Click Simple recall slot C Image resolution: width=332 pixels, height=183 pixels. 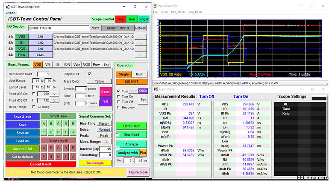tap(58, 148)
